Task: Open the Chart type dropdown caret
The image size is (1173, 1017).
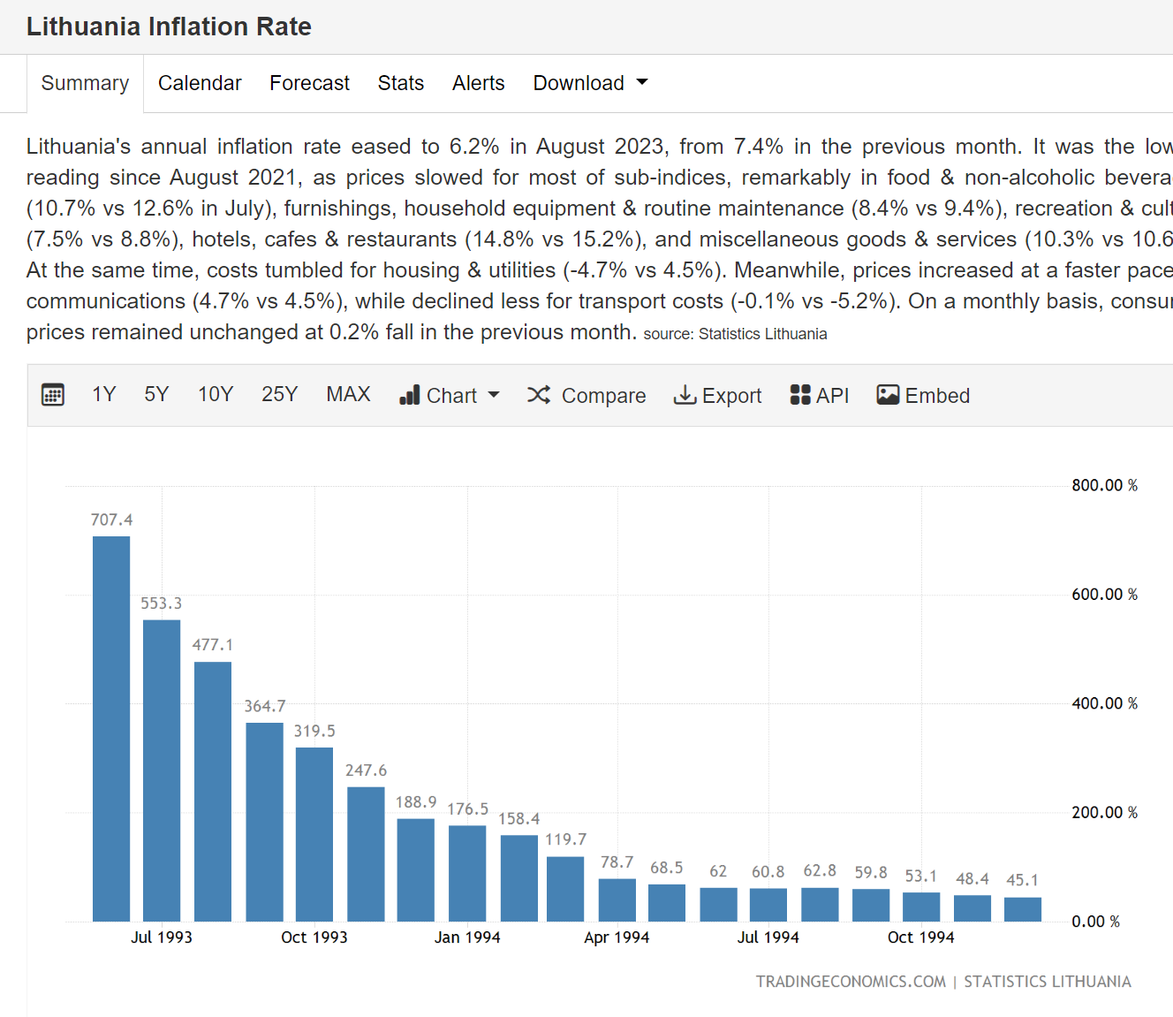Action: (494, 395)
